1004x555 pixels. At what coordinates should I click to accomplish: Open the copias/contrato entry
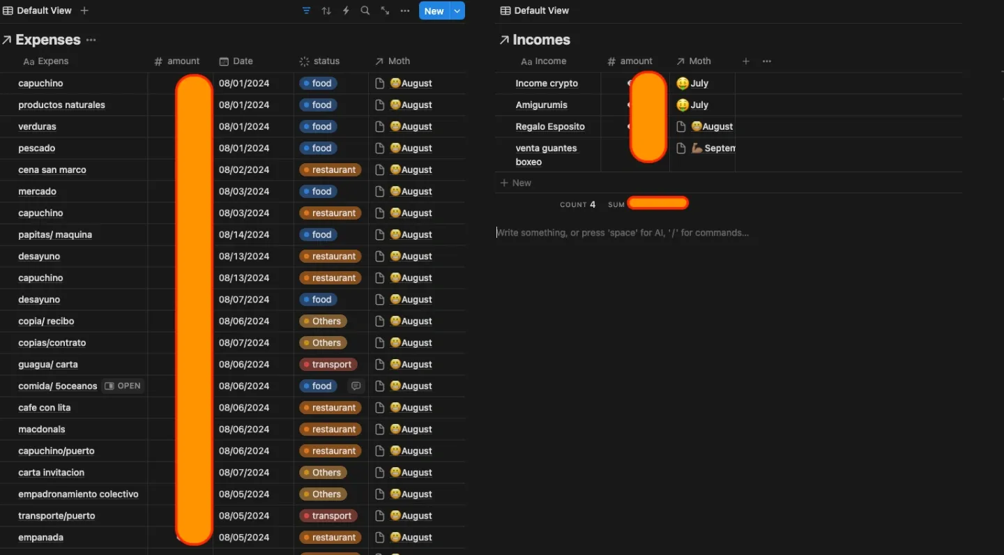click(52, 343)
